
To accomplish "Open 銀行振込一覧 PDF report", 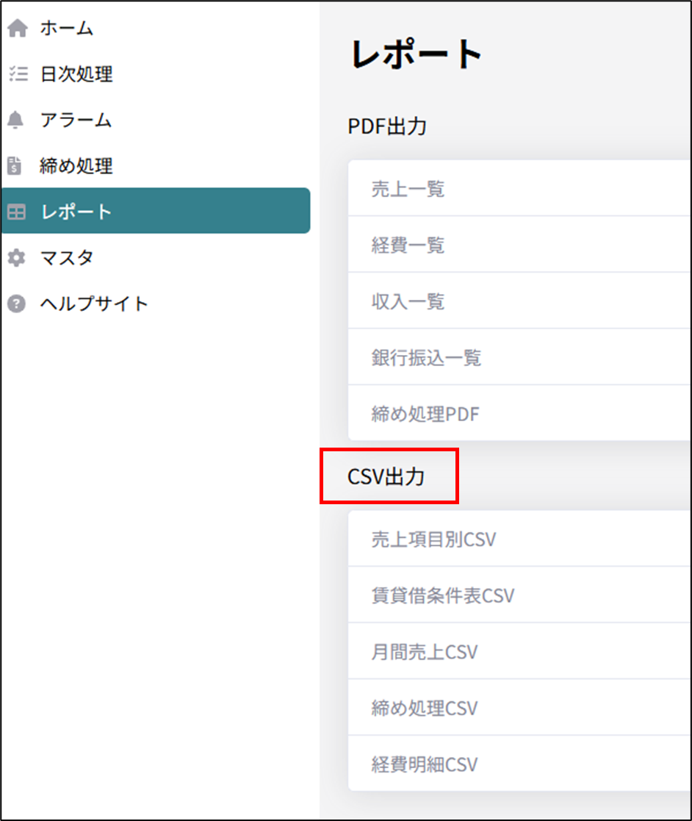I will tap(426, 358).
